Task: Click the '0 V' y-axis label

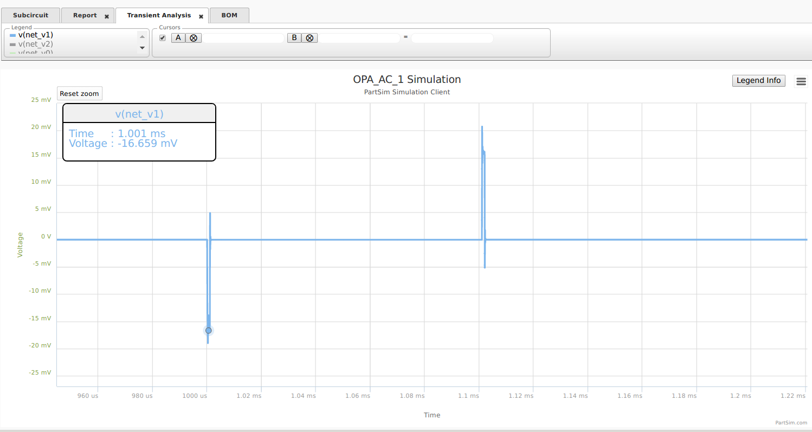Action: pos(46,236)
